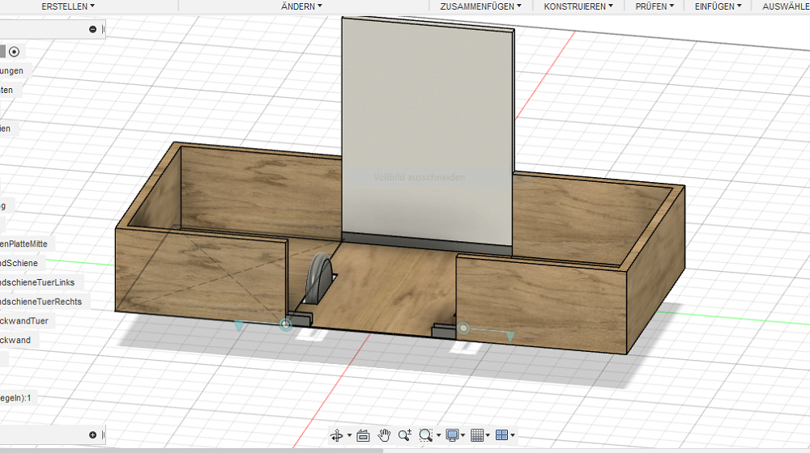Click the Zoom Window fit icon
The image size is (810, 453).
(426, 435)
